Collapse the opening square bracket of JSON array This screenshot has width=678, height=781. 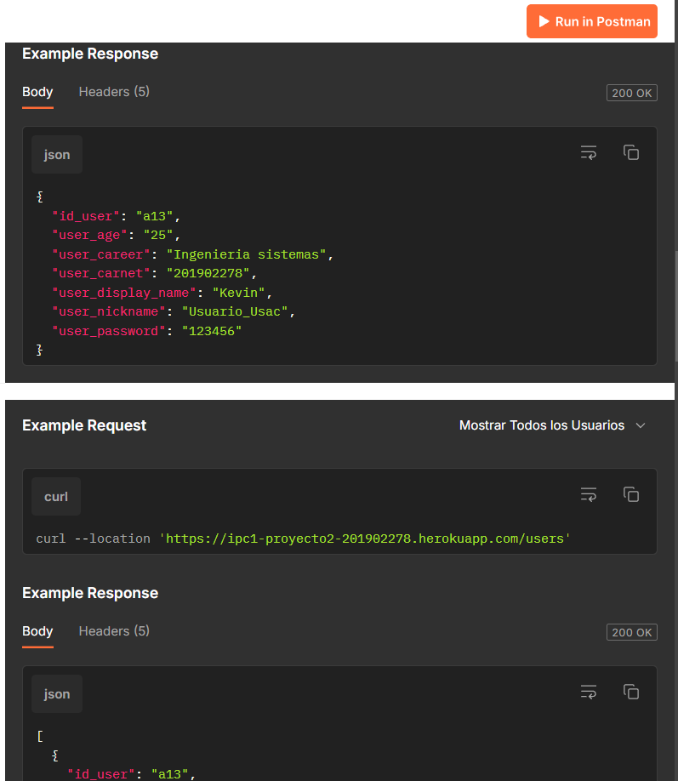40,736
